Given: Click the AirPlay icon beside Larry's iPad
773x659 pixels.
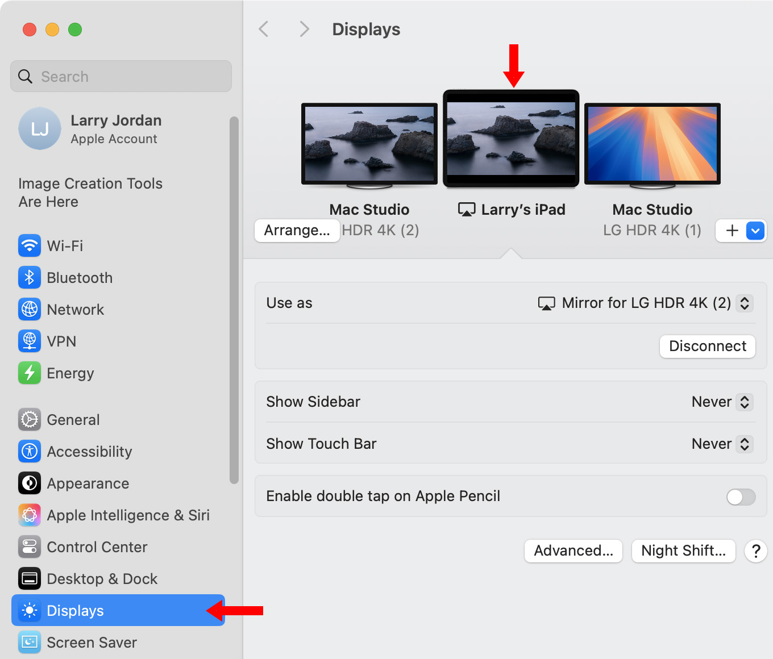Looking at the screenshot, I should click(467, 210).
